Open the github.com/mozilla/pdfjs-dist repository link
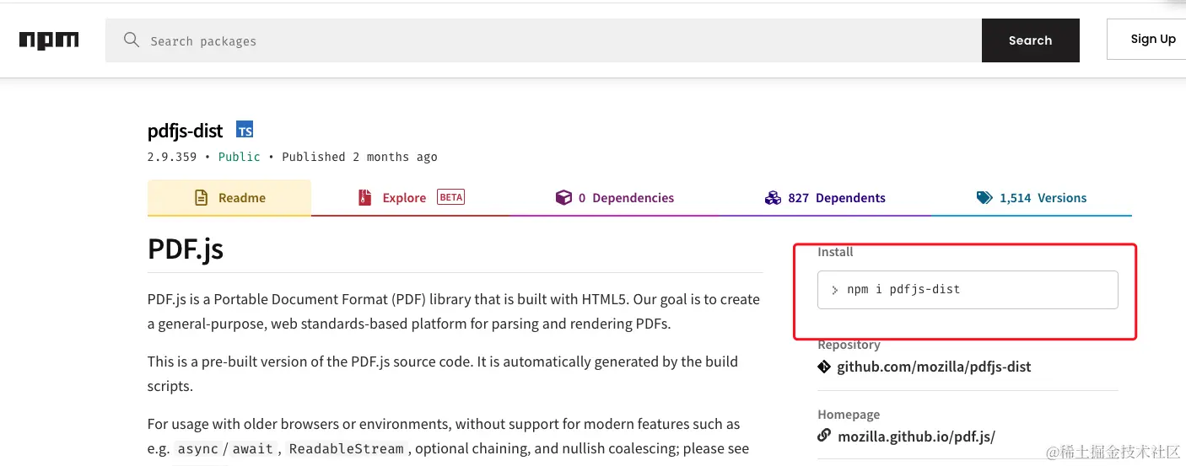Image resolution: width=1186 pixels, height=466 pixels. click(934, 367)
